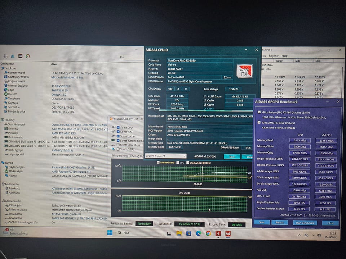
Task: Click the first report icon in AIDA64 toolbar
Action: coord(5,56)
